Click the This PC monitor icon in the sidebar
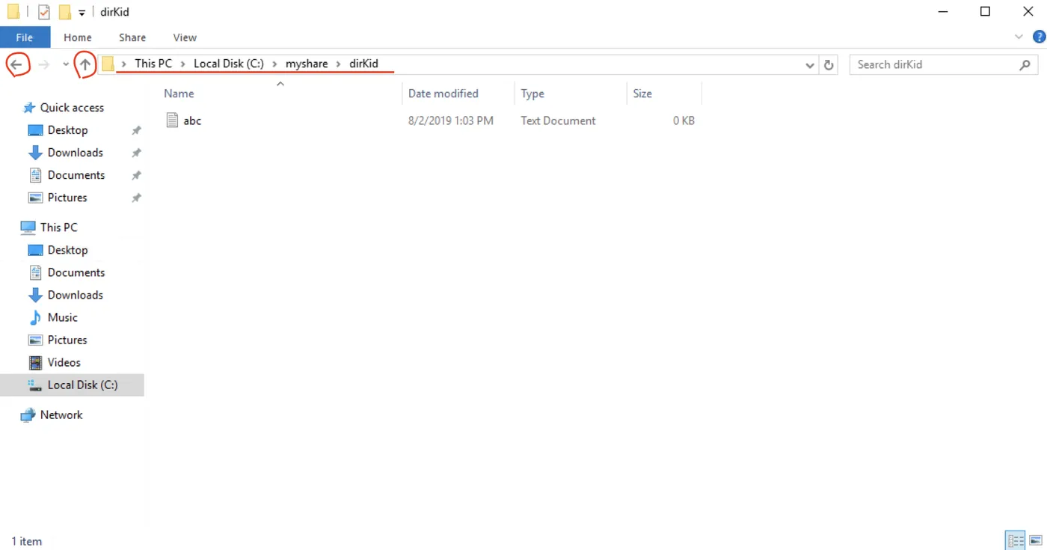Screen dimensions: 1047x550 (x=28, y=227)
